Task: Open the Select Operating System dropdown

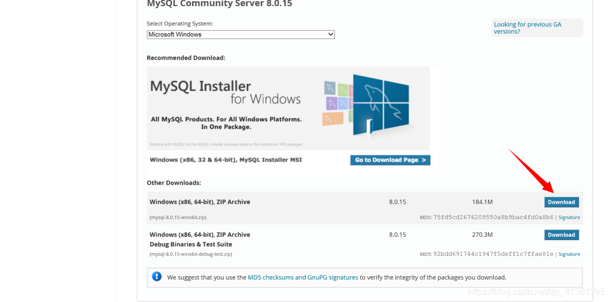Action: 240,35
